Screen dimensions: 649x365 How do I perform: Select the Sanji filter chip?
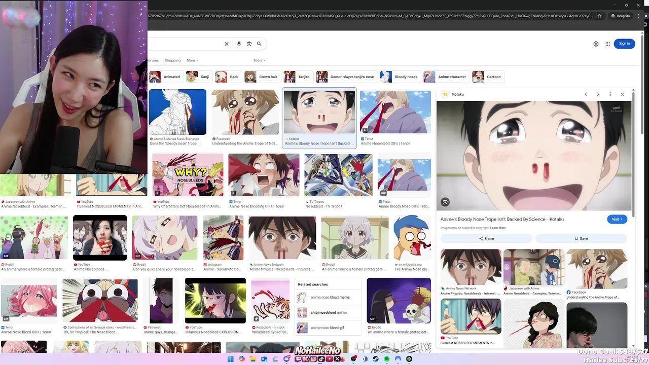tap(198, 77)
